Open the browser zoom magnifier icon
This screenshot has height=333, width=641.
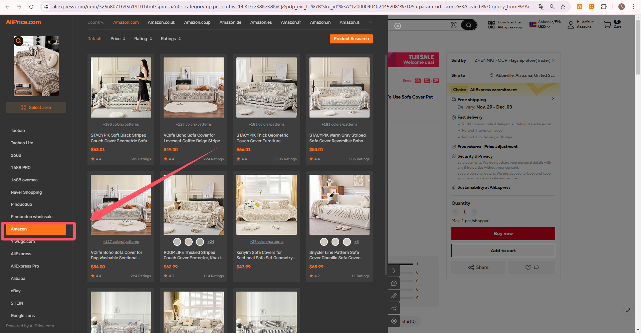click(x=552, y=7)
